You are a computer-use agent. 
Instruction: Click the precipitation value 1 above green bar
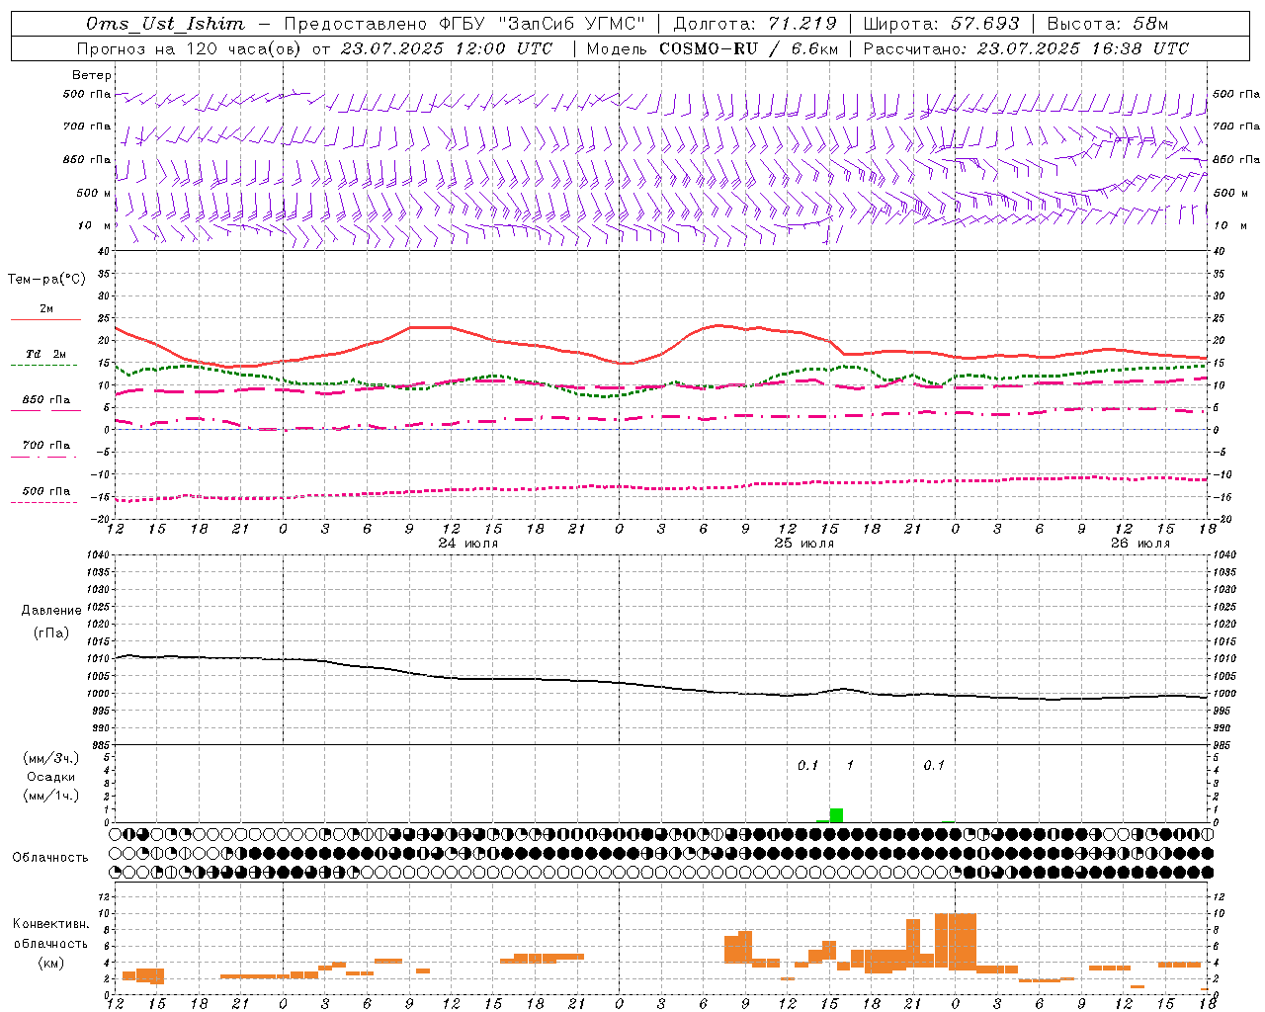click(850, 766)
